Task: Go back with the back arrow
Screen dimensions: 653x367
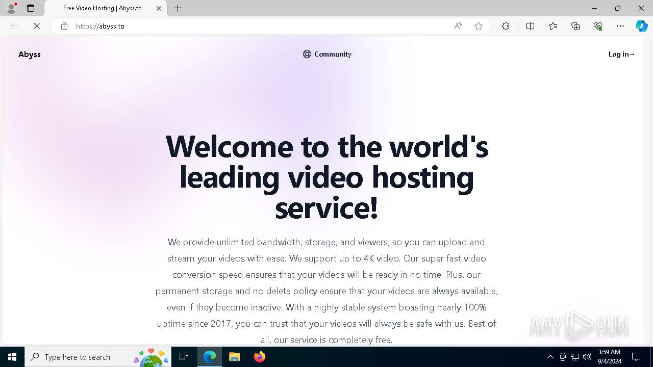Action: point(14,26)
